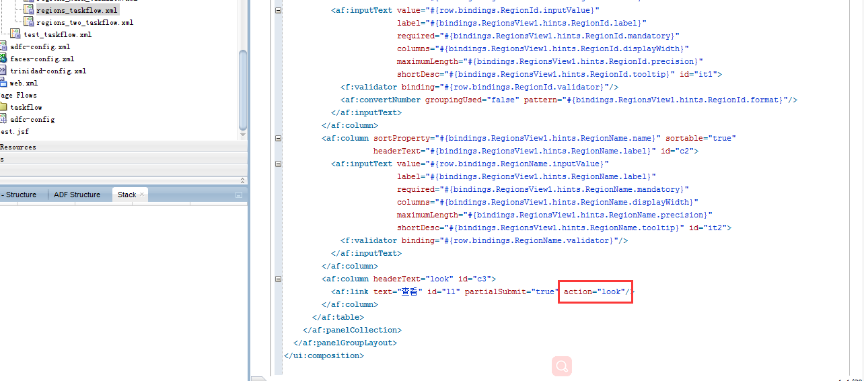Click the project tree scrollbar down arrow
Image resolution: width=864 pixels, height=381 pixels.
pos(243,135)
